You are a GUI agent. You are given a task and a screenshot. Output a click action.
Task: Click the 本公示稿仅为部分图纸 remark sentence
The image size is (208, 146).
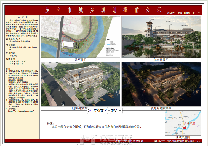click(x=97, y=127)
